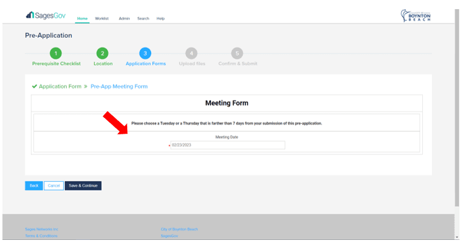Click the Boynton Beach city logo
The width and height of the screenshot is (465, 246).
415,15
